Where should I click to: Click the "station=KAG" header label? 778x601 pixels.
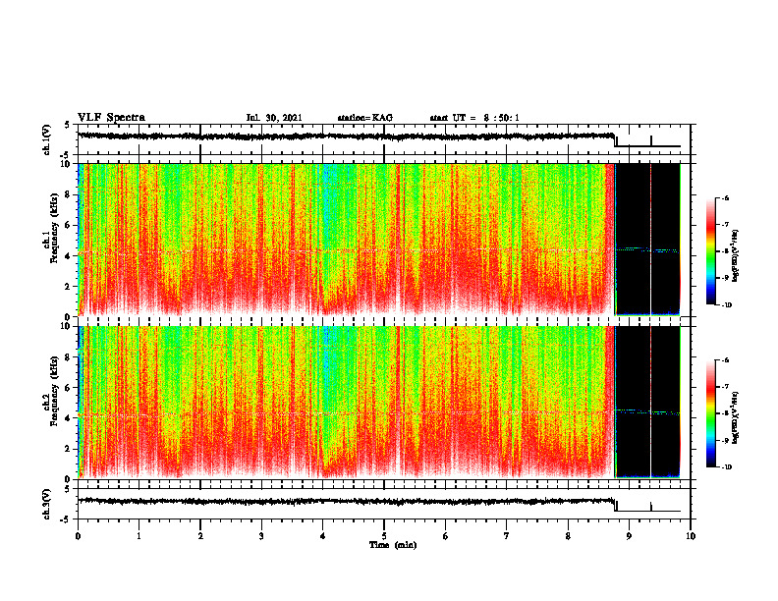point(364,118)
